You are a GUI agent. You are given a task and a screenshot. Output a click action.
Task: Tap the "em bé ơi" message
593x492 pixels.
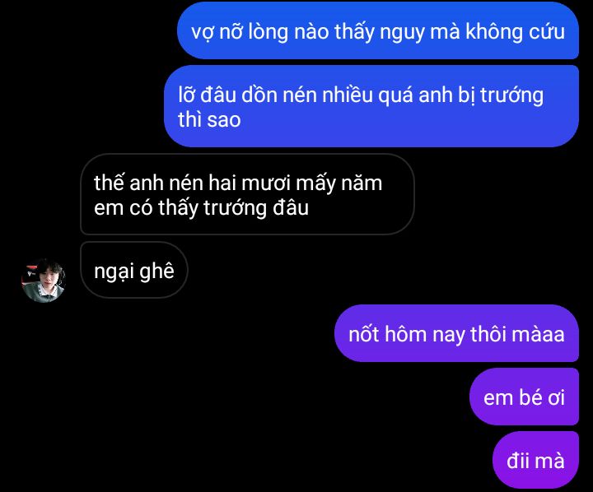[524, 397]
